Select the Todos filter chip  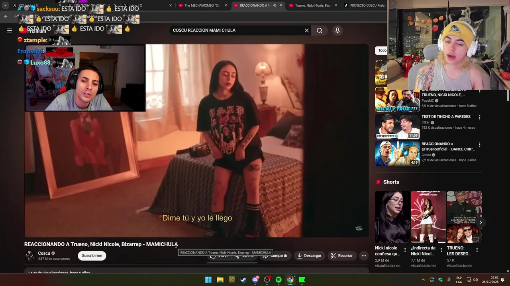pos(382,50)
